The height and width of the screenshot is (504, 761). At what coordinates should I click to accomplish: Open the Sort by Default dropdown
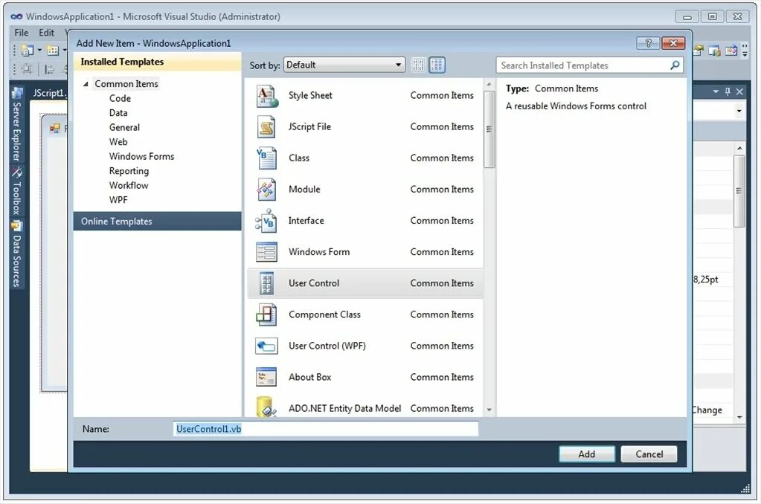click(x=344, y=65)
